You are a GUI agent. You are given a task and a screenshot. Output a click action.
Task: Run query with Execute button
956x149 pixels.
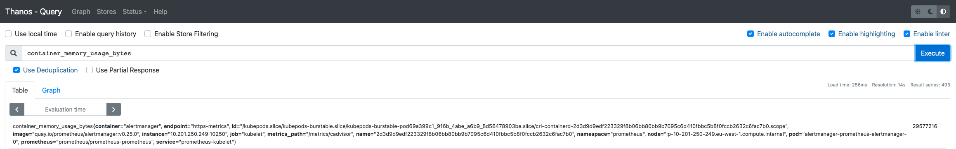(x=932, y=53)
